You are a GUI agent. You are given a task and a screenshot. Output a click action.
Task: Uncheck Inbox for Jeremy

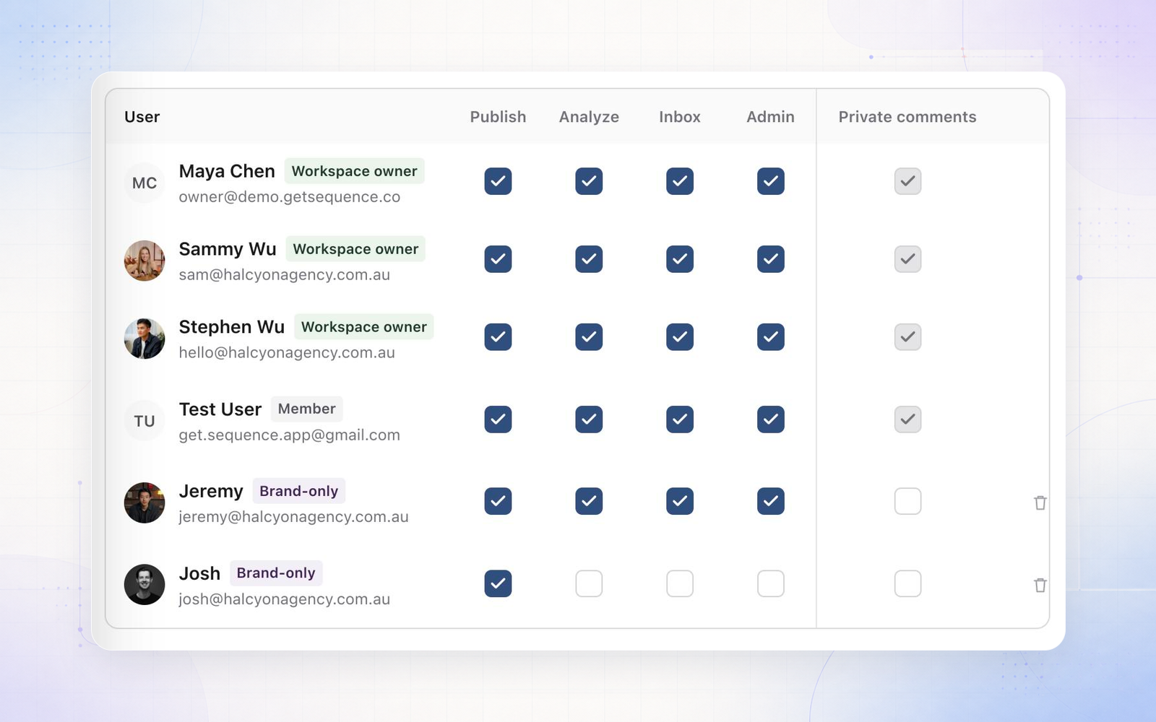[x=680, y=501]
